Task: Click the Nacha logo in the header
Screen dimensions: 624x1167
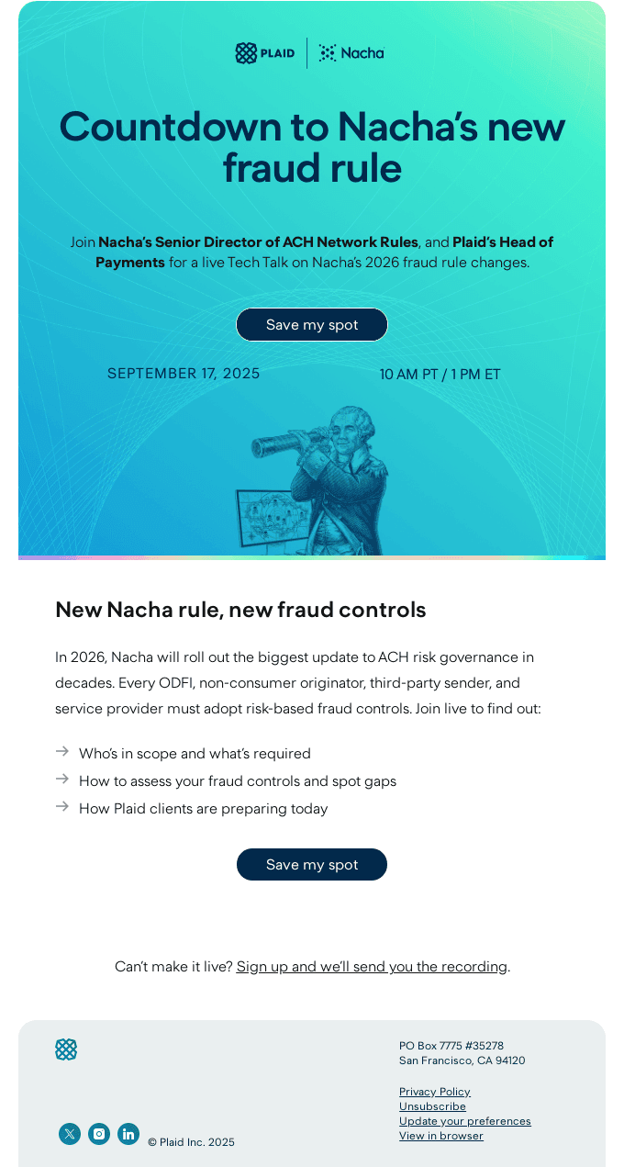Action: 351,52
